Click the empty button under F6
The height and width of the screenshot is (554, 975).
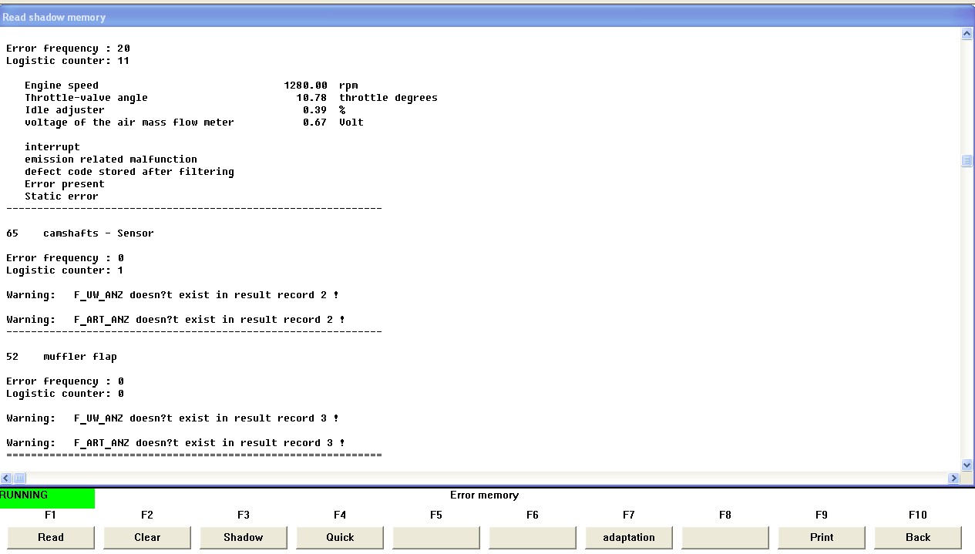(x=533, y=537)
